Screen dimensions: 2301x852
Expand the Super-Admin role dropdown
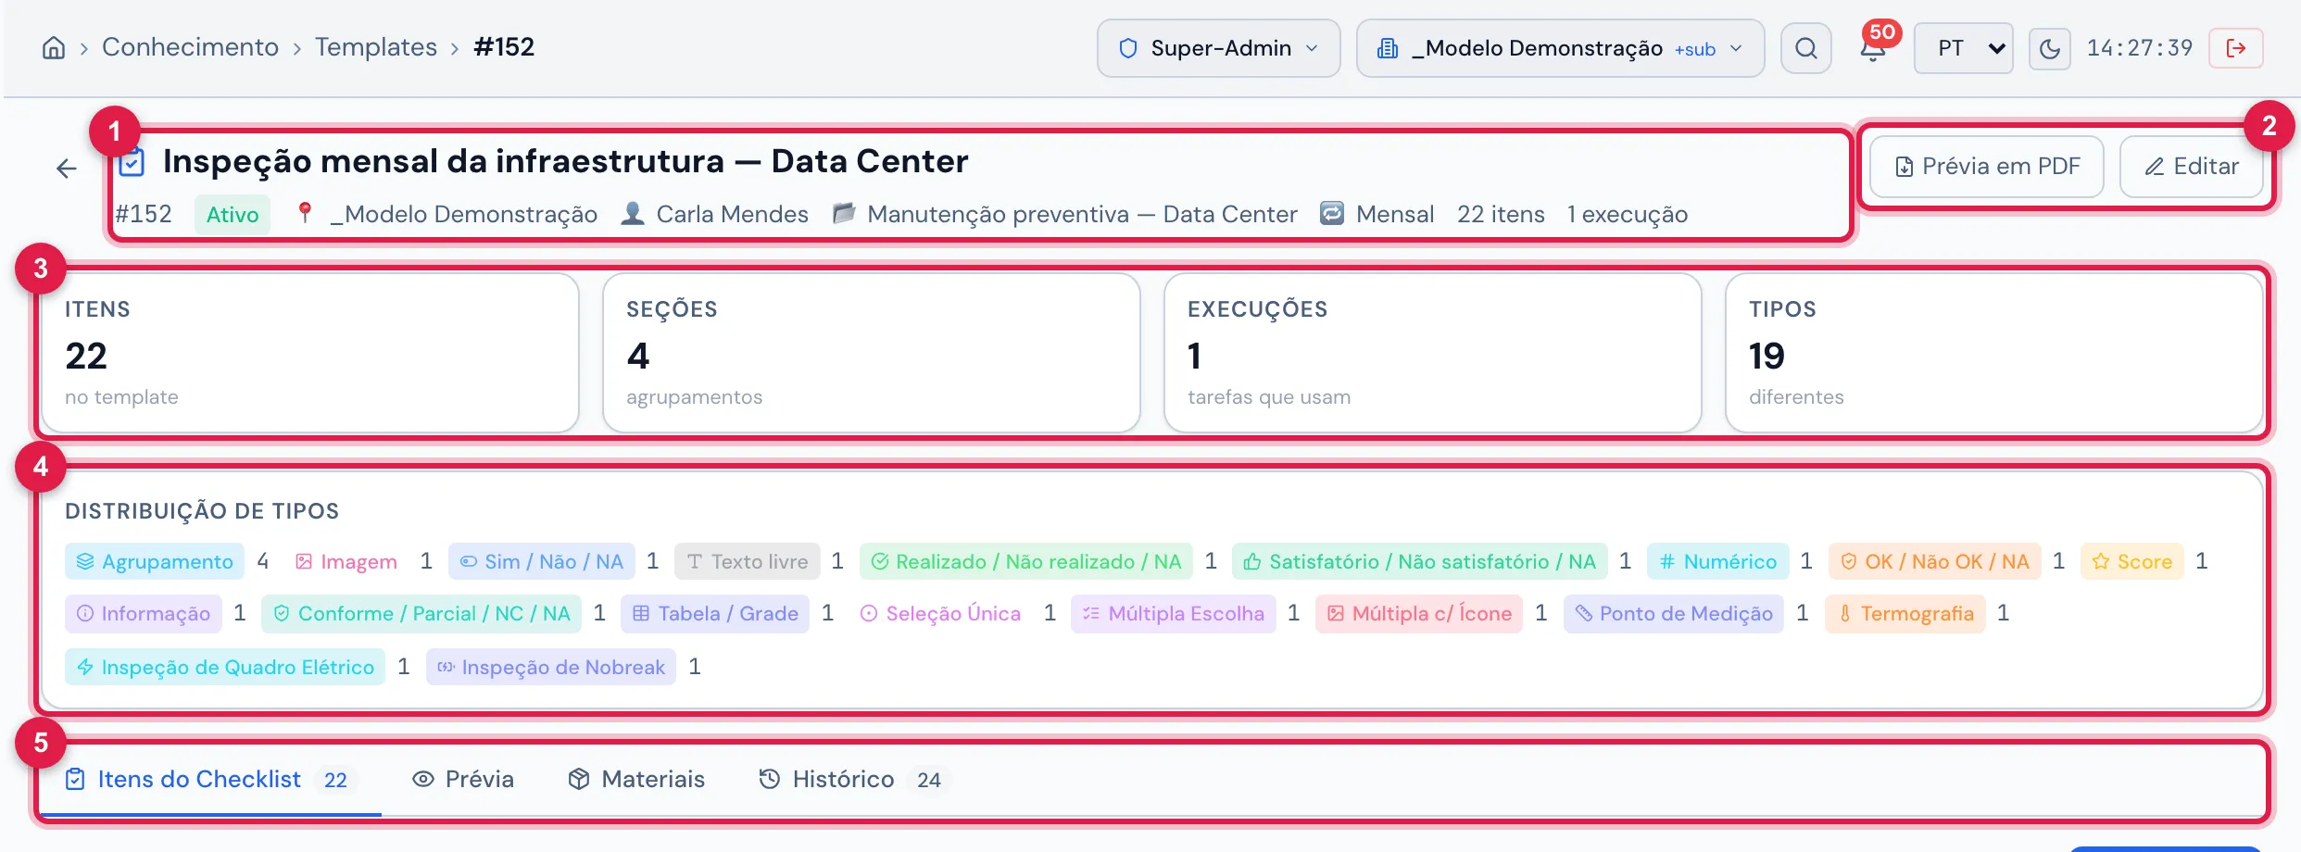click(x=1218, y=48)
